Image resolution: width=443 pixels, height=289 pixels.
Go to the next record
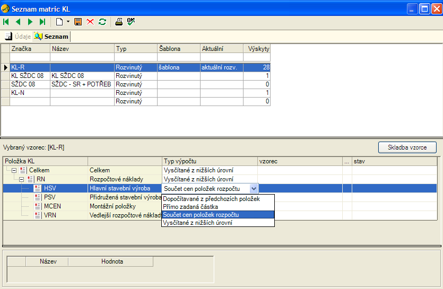pos(30,22)
